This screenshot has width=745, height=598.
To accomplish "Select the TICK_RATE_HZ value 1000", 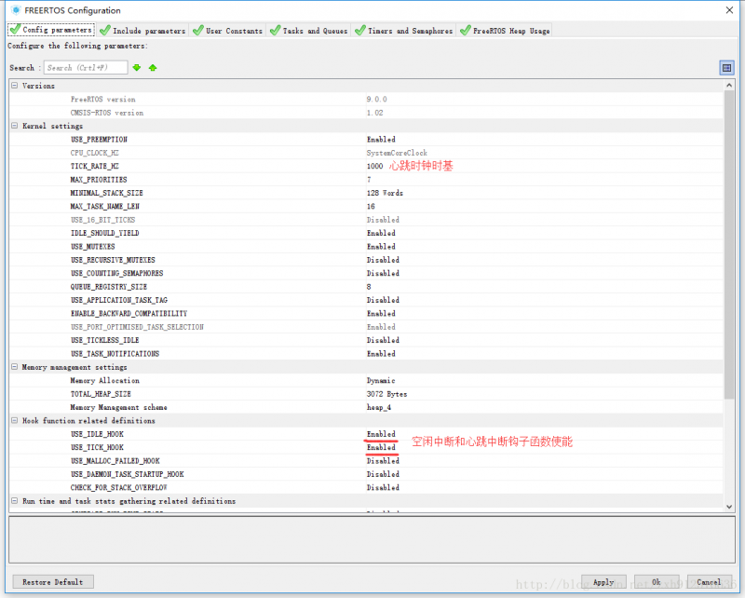I will 374,166.
